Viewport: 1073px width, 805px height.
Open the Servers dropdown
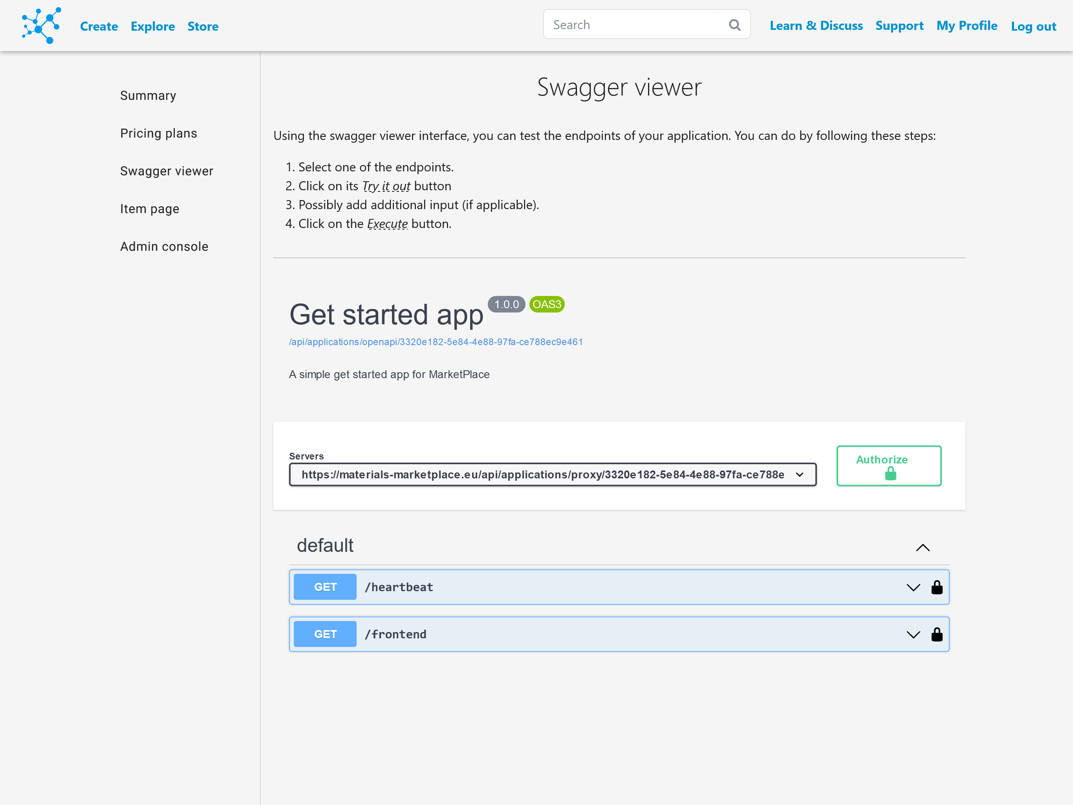point(553,474)
